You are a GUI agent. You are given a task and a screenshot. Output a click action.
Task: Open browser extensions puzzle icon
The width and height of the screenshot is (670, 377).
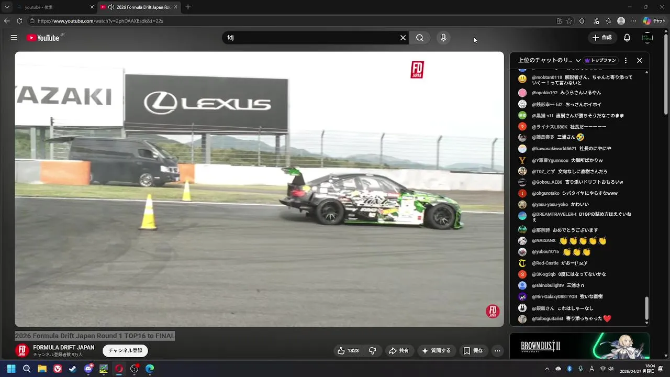[x=582, y=21]
